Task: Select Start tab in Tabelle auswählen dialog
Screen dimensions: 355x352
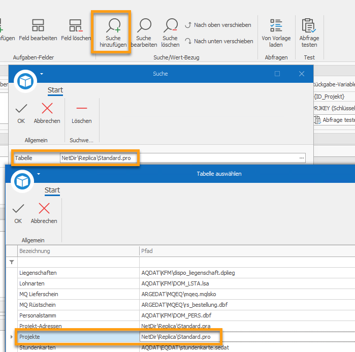Action: [x=52, y=190]
